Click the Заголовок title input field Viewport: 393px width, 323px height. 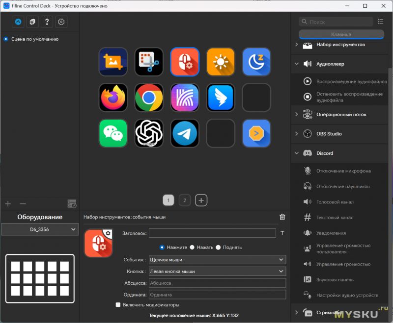tap(213, 233)
